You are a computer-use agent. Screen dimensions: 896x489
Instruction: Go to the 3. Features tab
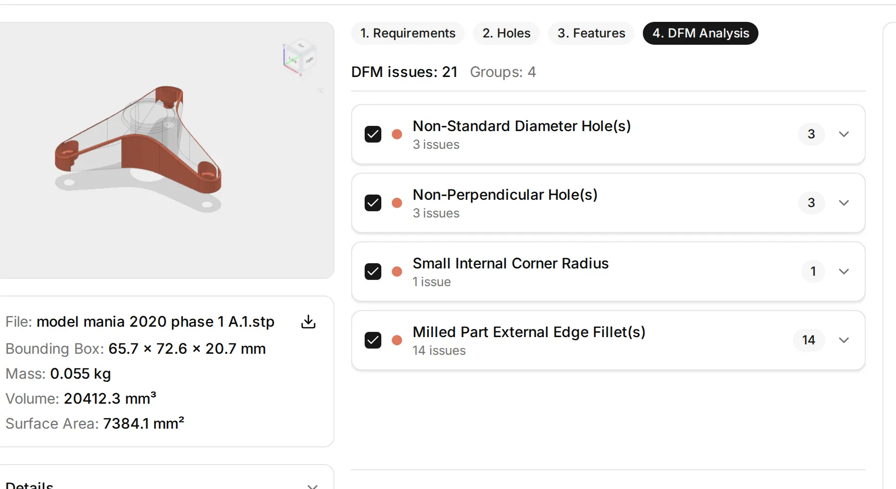(x=591, y=33)
